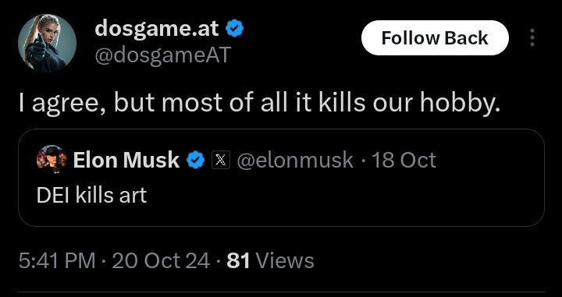The width and height of the screenshot is (562, 297).
Task: Click the 81 view count number
Action: click(238, 260)
